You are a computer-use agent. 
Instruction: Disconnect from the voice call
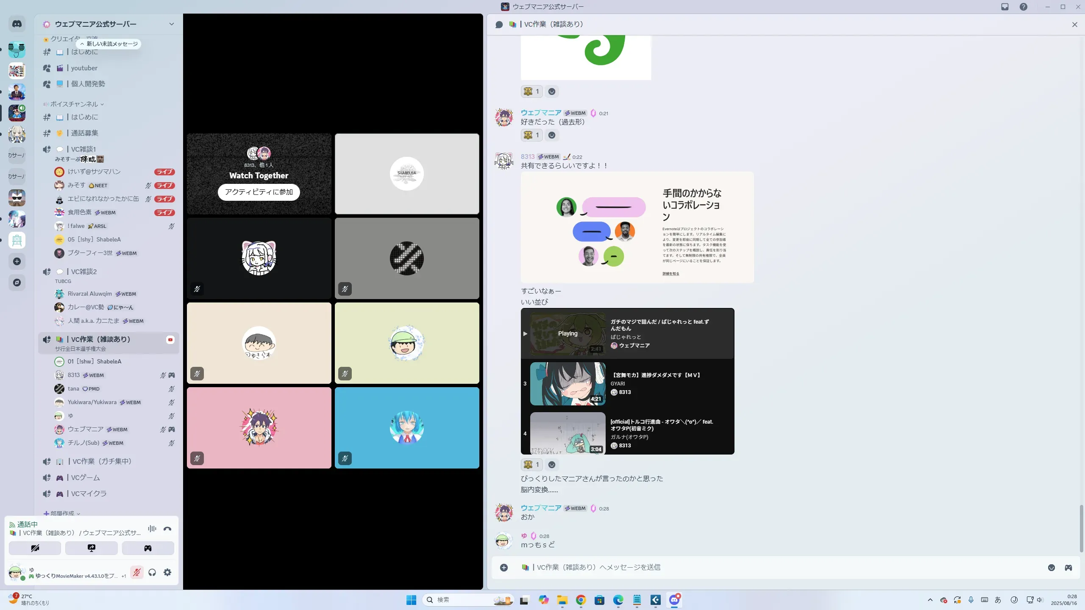coord(167,529)
